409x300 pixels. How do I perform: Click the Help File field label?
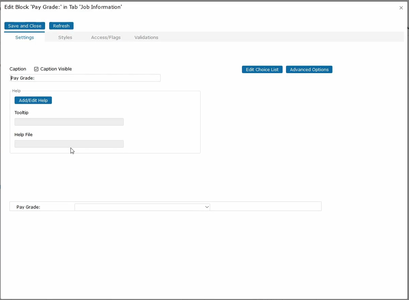coord(23,135)
